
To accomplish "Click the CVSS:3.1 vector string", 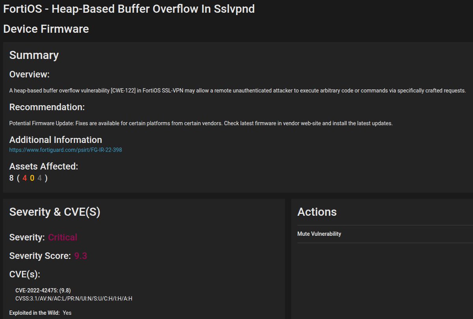I will point(74,298).
